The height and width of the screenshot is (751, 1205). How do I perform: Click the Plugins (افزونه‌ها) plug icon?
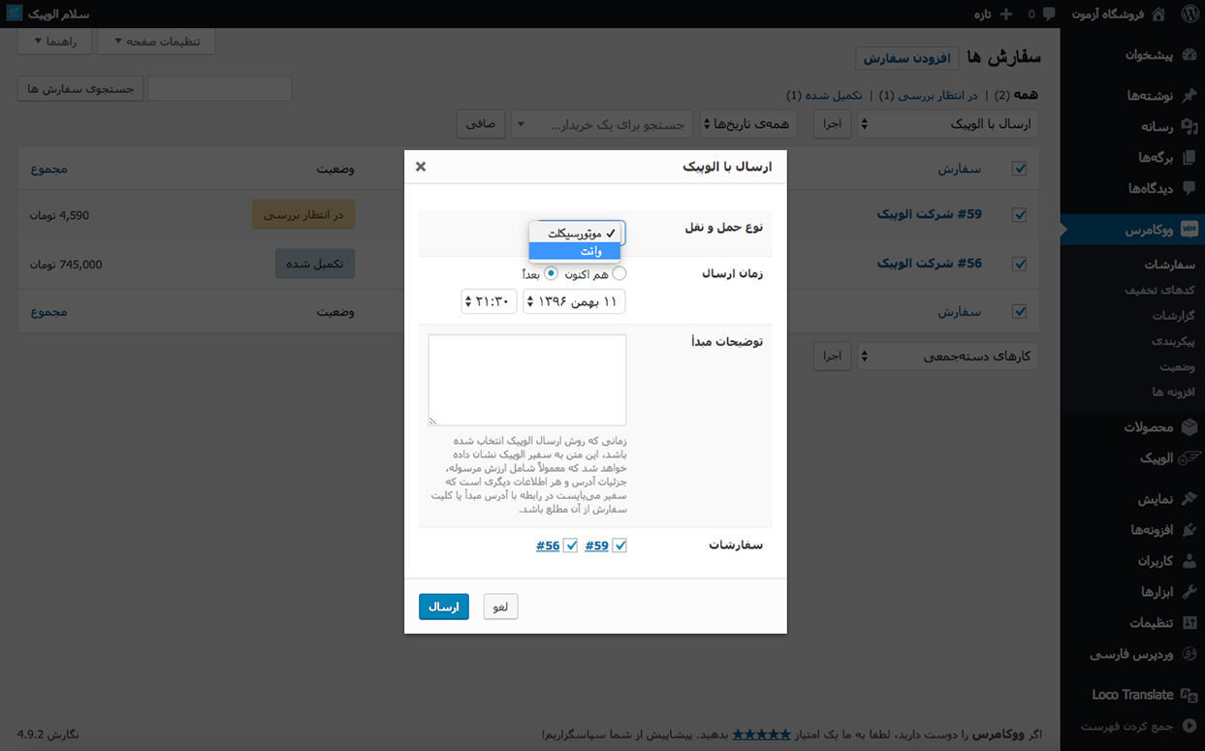[x=1189, y=530]
